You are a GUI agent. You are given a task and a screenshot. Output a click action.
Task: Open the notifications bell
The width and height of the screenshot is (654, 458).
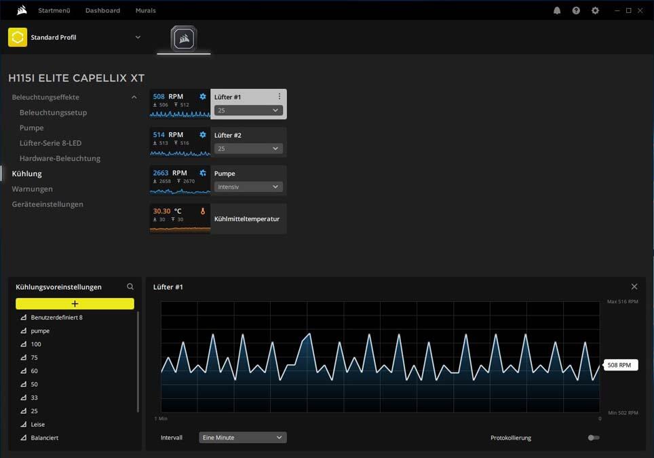557,10
